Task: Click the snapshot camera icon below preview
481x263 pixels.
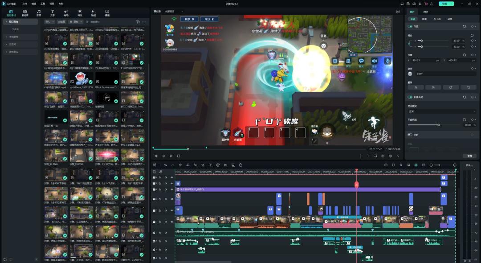Action: point(383,156)
